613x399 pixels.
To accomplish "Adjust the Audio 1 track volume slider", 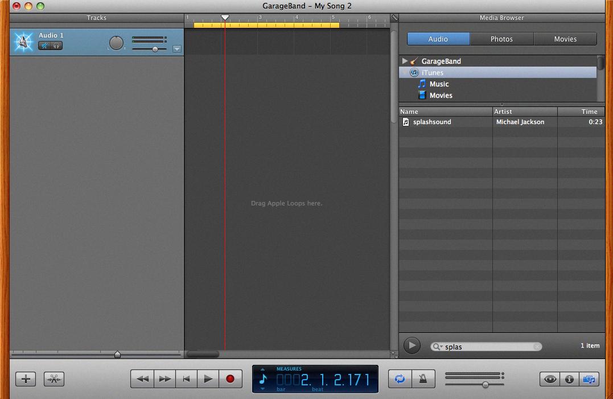I will pyautogui.click(x=155, y=50).
